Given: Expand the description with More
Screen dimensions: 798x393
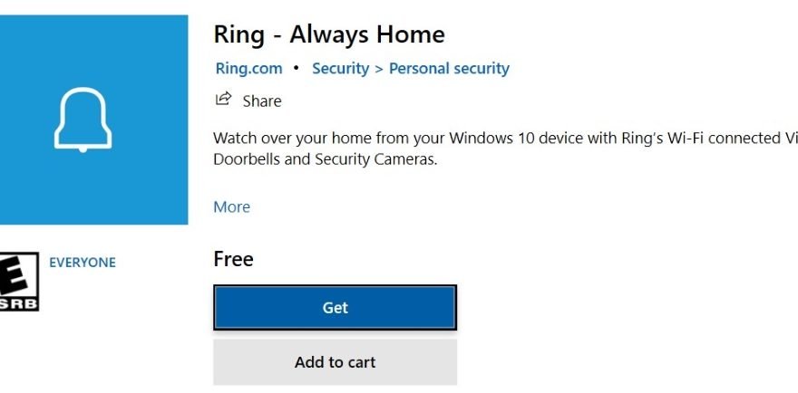Looking at the screenshot, I should tap(231, 206).
